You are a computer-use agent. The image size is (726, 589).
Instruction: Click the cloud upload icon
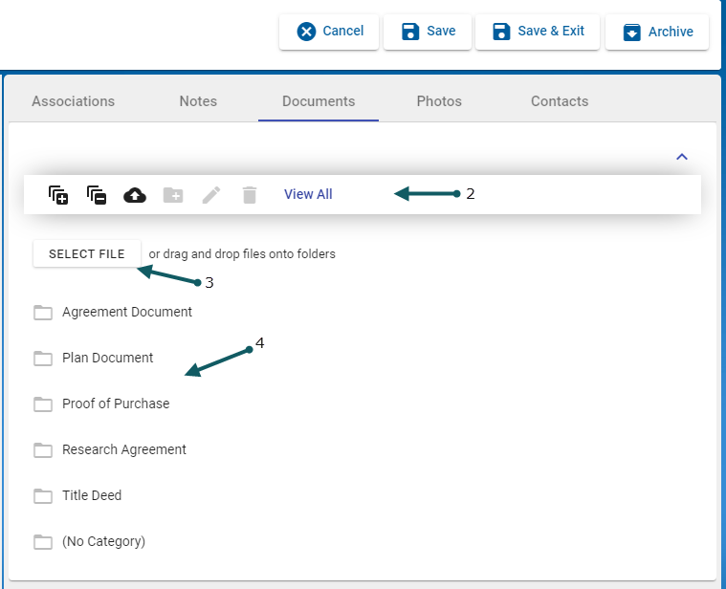tap(135, 195)
